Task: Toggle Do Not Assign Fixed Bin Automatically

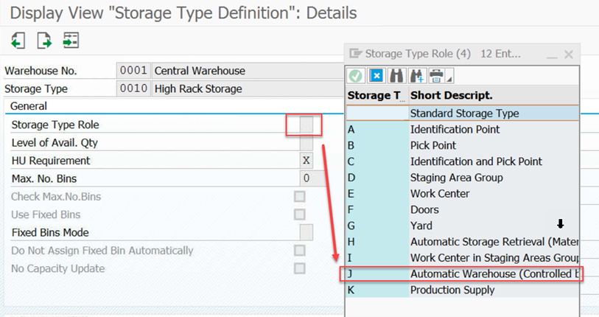Action: (x=299, y=251)
